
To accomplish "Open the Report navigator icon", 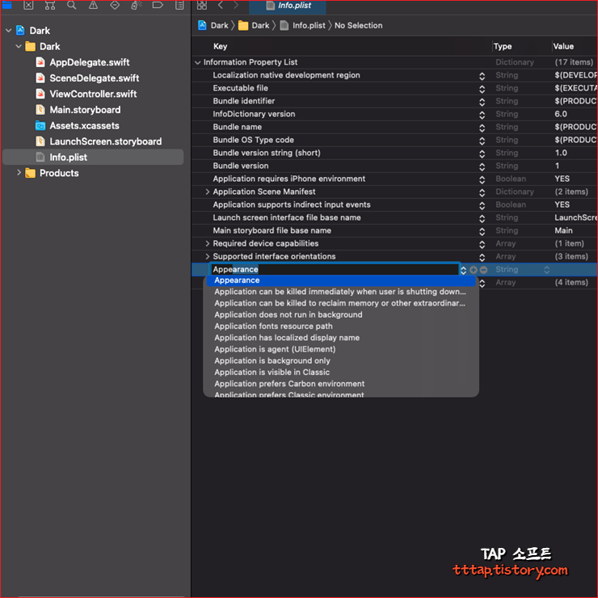I will [x=179, y=5].
